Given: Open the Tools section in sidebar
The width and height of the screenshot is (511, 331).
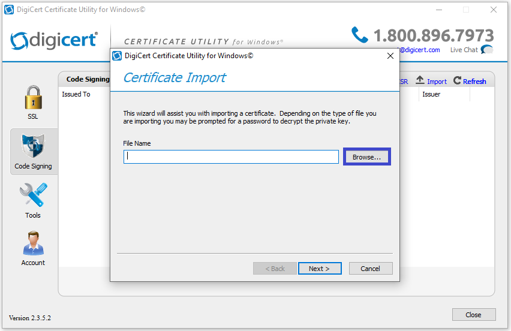Looking at the screenshot, I should pos(33,201).
